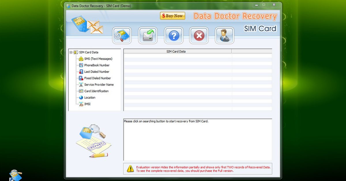Open the Support contact icon

tap(224, 35)
